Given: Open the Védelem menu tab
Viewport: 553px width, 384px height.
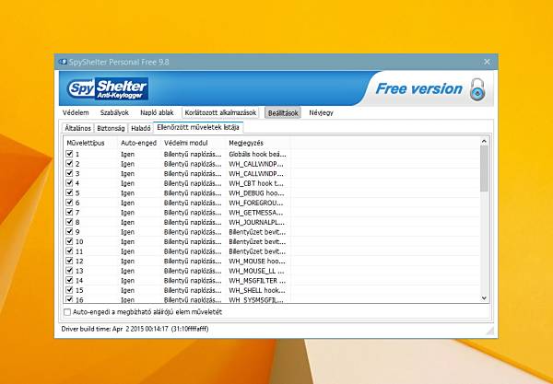Looking at the screenshot, I should pos(76,112).
